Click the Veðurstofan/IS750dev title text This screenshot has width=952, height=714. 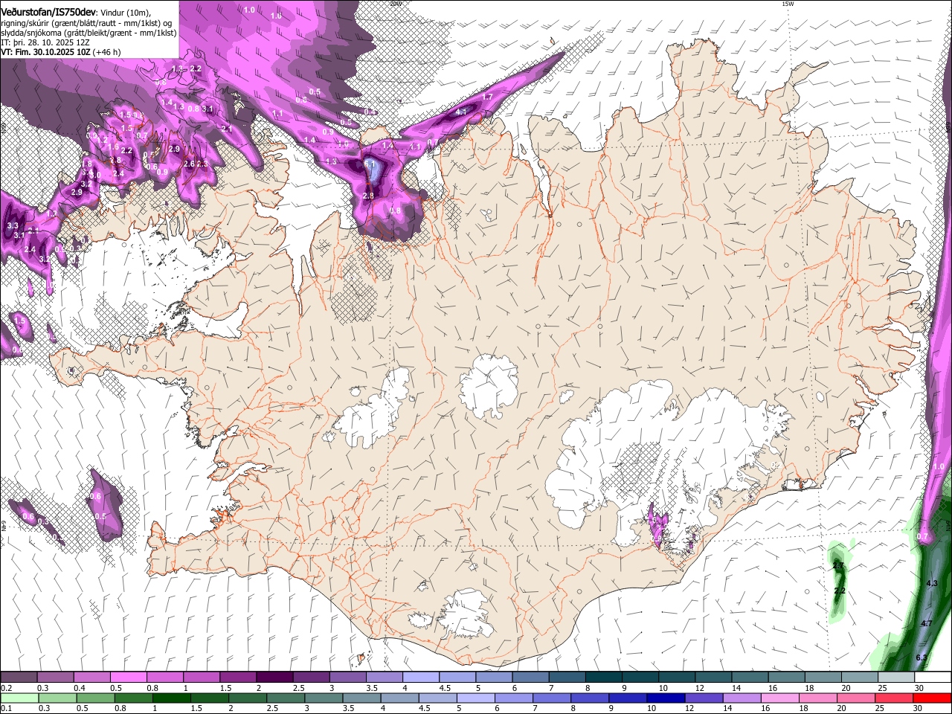click(x=48, y=12)
